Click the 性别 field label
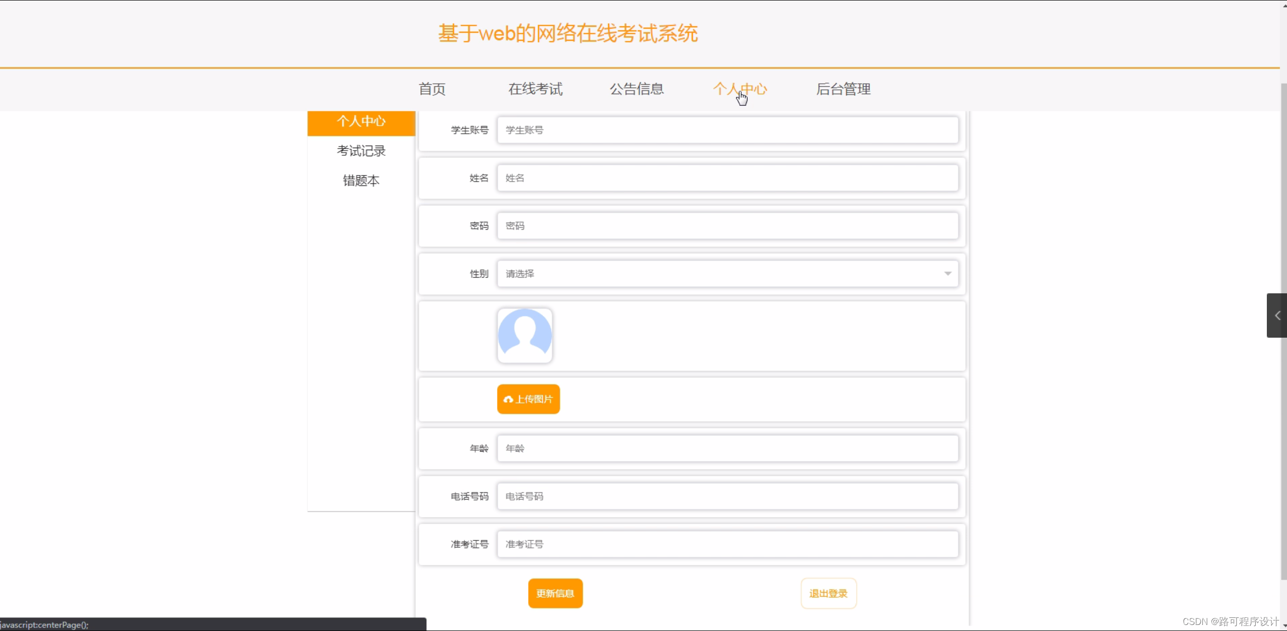The image size is (1287, 631). (479, 274)
